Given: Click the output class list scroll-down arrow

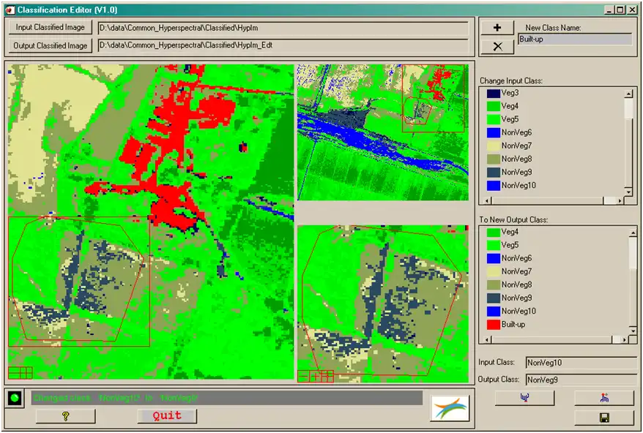Looking at the screenshot, I should coord(633,331).
